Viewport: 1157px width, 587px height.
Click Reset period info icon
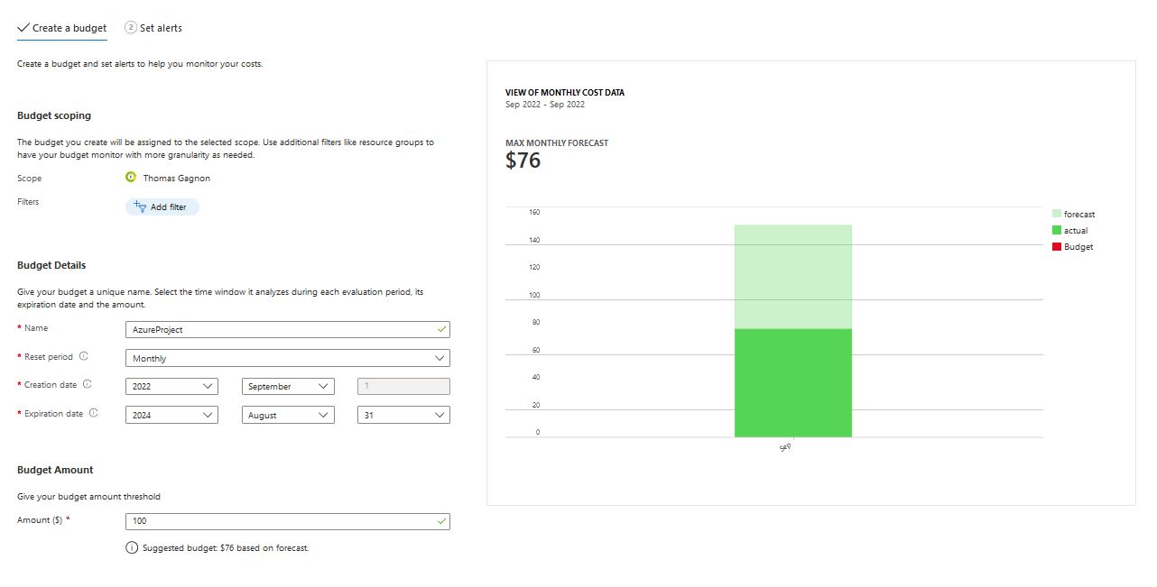pos(84,356)
